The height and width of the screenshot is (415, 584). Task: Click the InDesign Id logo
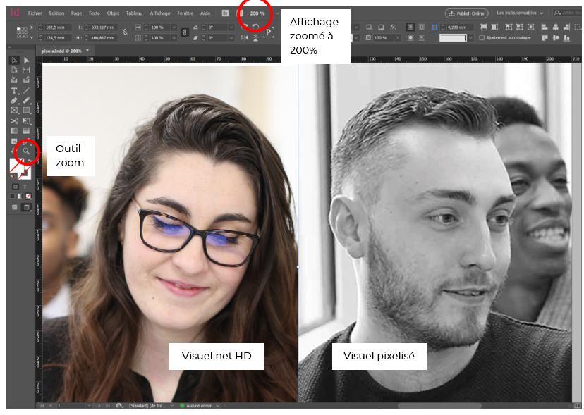click(x=15, y=13)
